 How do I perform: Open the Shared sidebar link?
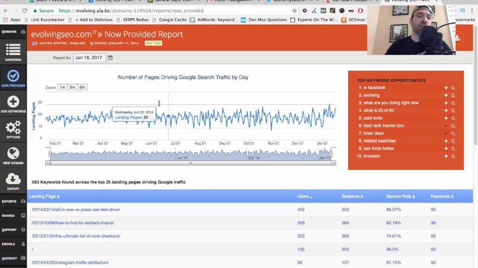pos(13,216)
